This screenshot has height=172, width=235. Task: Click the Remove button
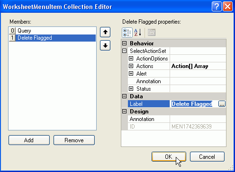(x=74, y=140)
